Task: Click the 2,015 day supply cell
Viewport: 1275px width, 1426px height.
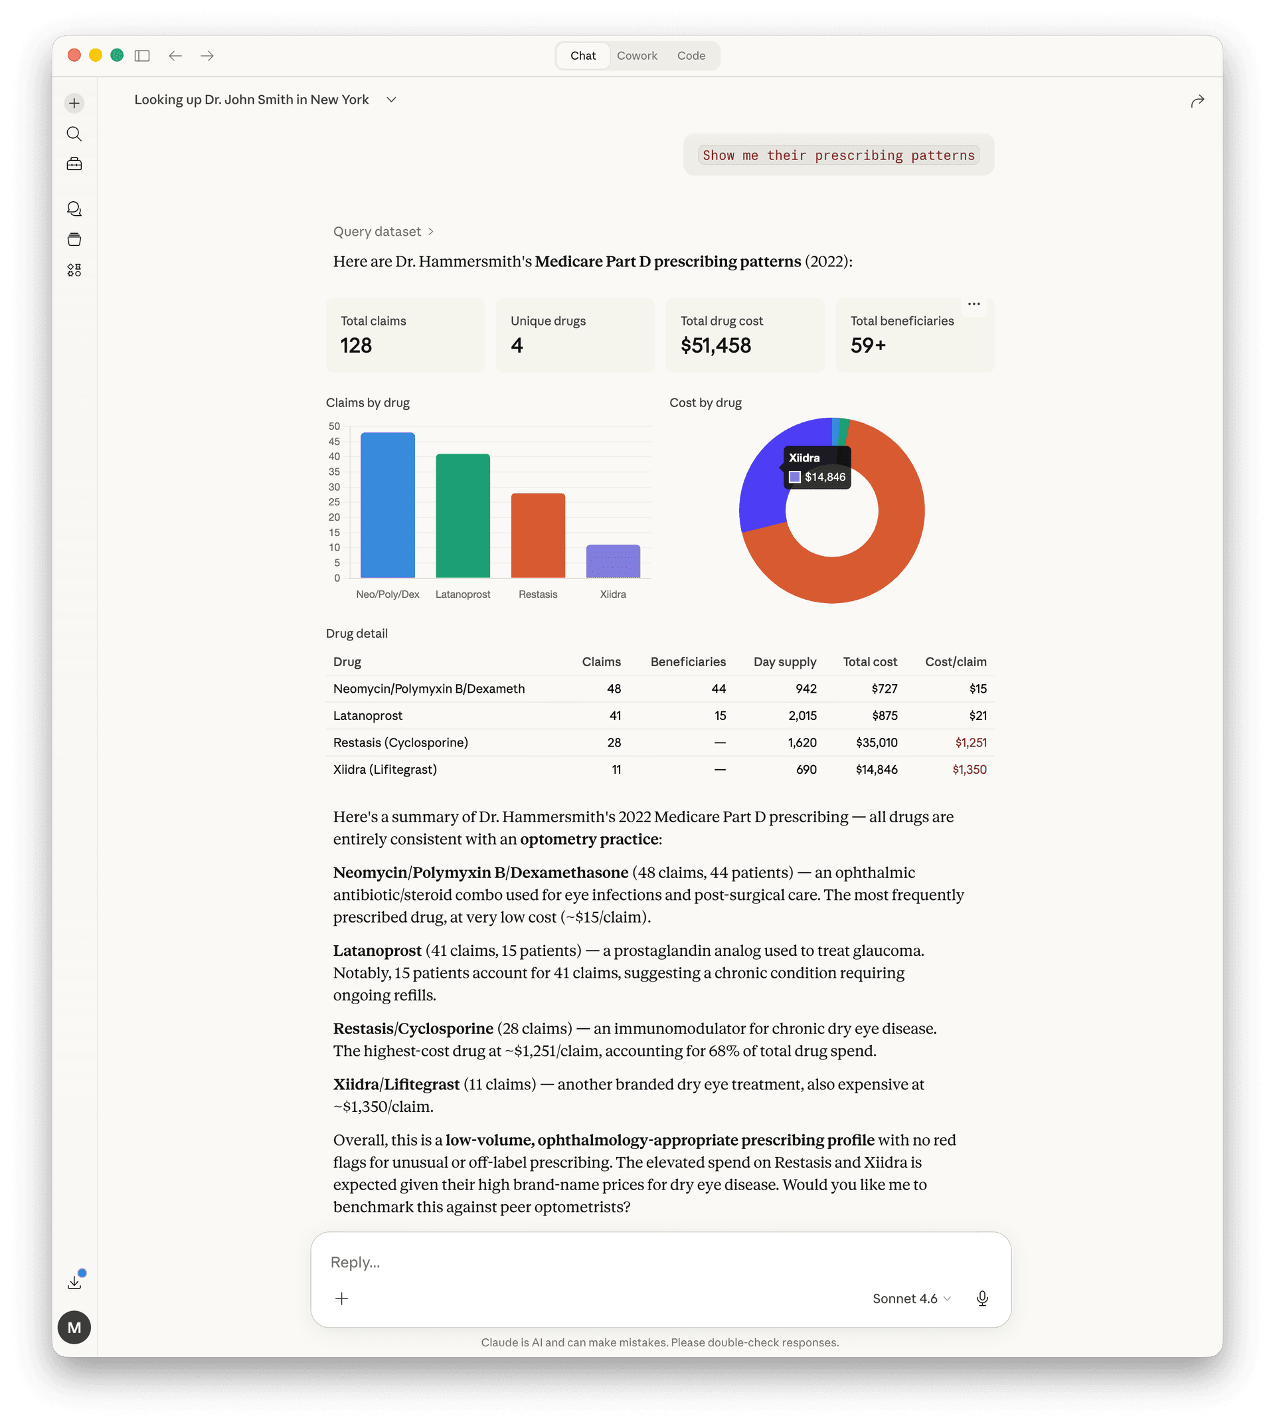Action: (x=802, y=715)
